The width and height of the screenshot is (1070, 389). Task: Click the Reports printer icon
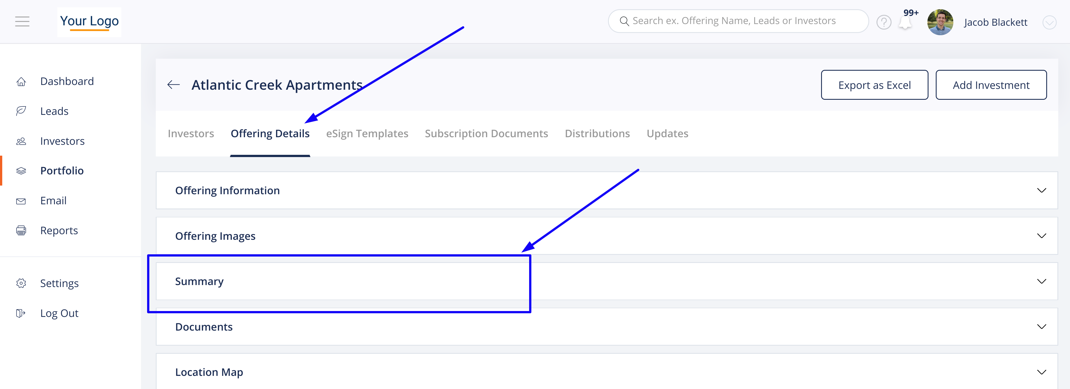[21, 231]
